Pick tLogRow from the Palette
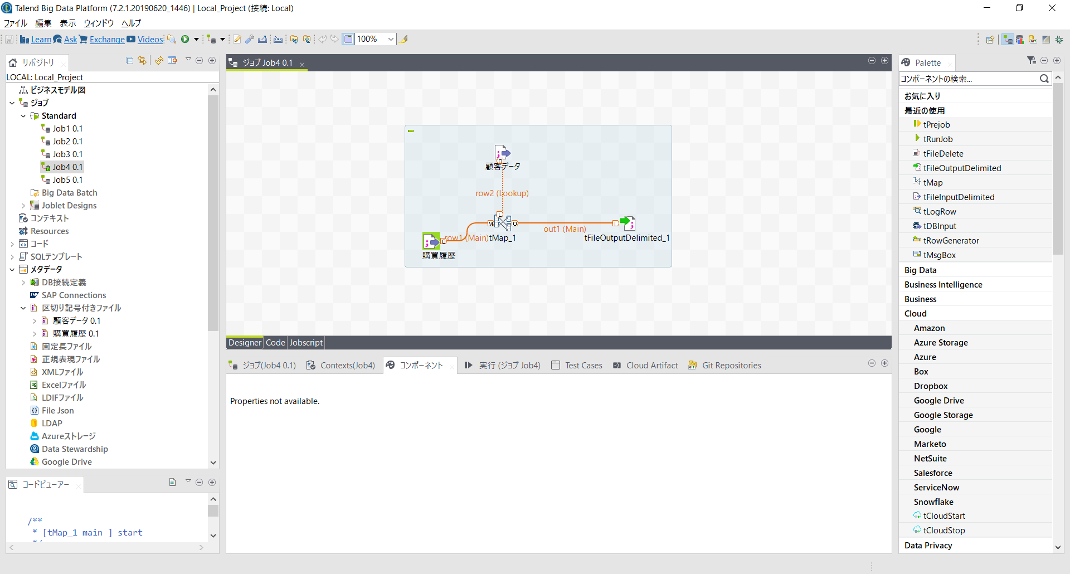The height and width of the screenshot is (574, 1070). (940, 212)
